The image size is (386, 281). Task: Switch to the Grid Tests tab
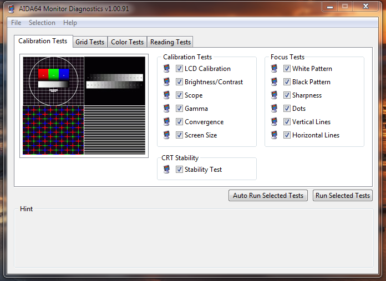click(90, 42)
